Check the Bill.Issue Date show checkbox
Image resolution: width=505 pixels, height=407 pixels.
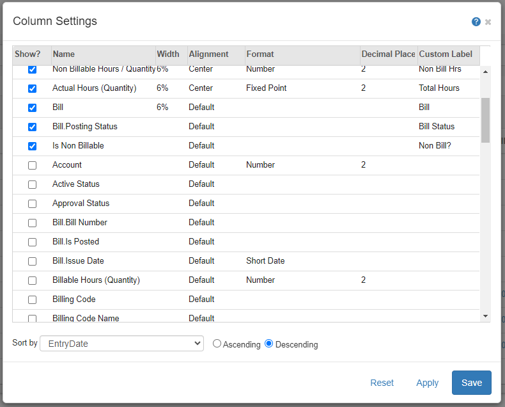point(32,261)
